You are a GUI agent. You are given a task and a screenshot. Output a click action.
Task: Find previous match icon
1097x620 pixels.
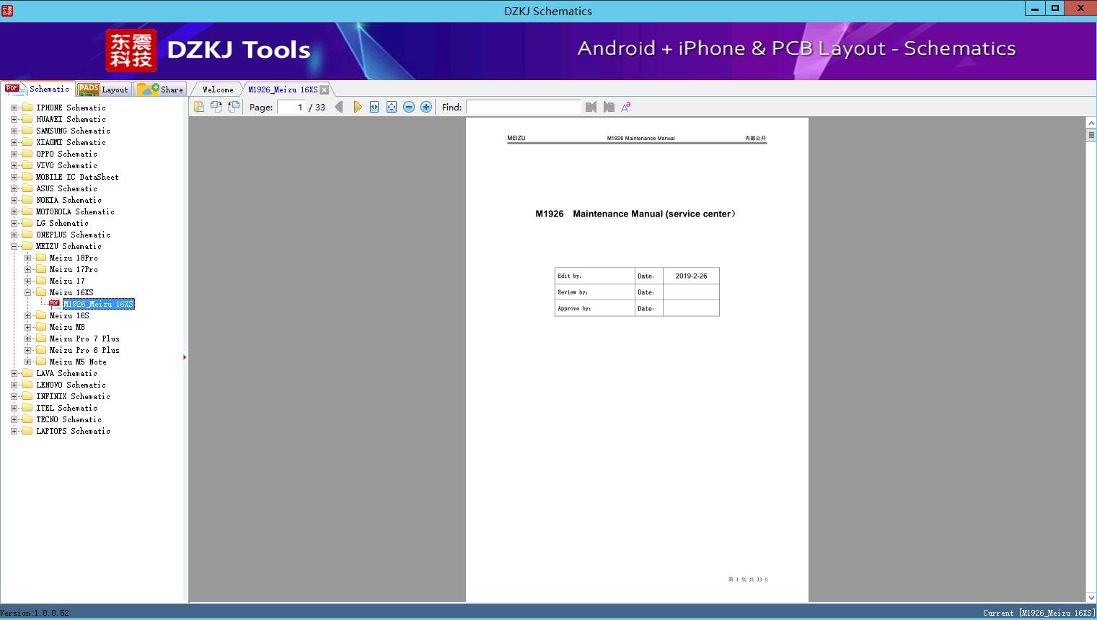point(591,107)
